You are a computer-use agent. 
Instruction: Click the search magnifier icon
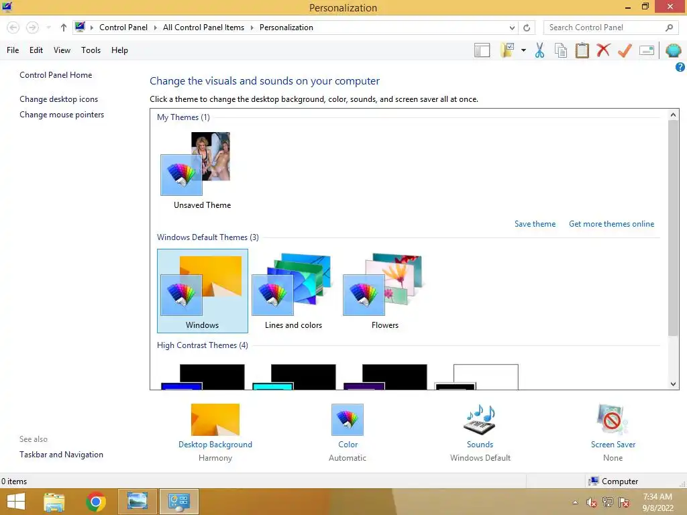point(669,27)
